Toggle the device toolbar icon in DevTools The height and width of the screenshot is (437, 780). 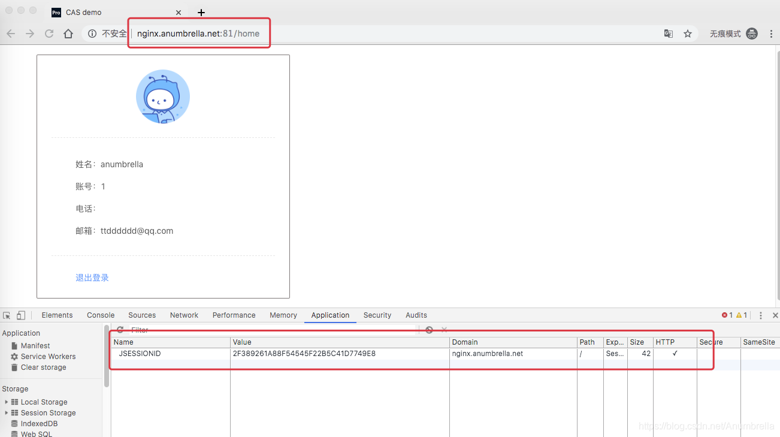[21, 315]
